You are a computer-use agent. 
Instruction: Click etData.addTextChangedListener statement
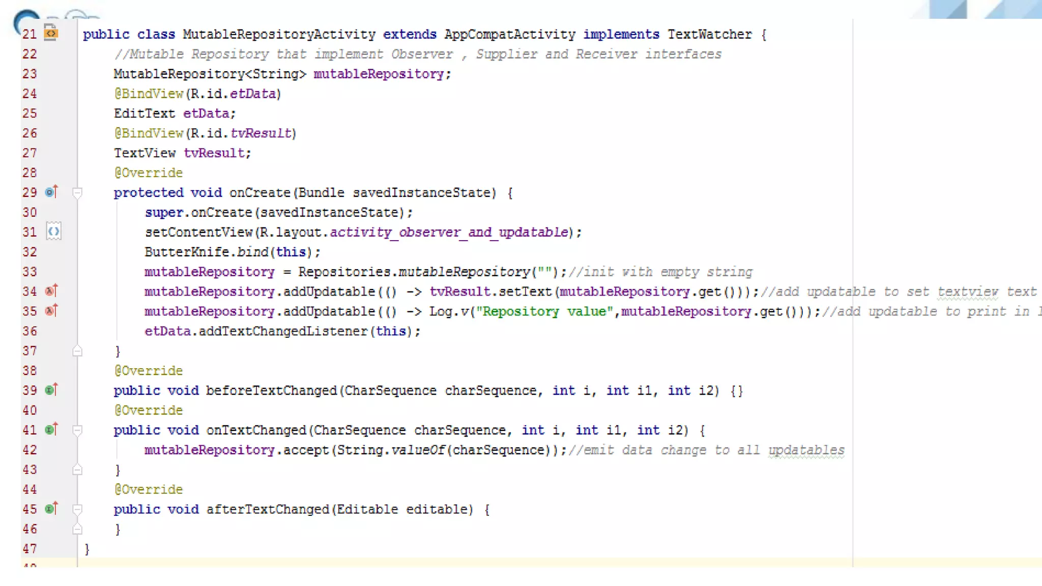pos(282,332)
